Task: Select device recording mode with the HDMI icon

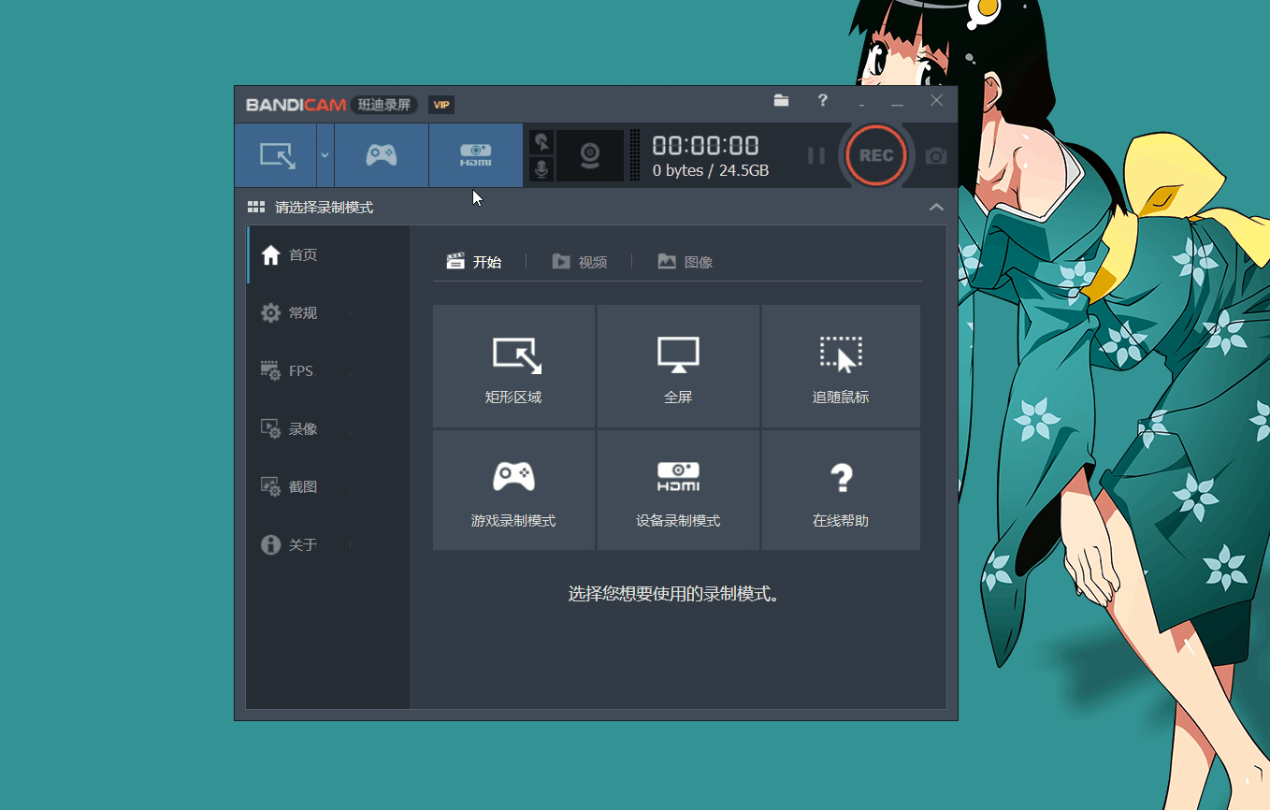Action: pyautogui.click(x=475, y=155)
